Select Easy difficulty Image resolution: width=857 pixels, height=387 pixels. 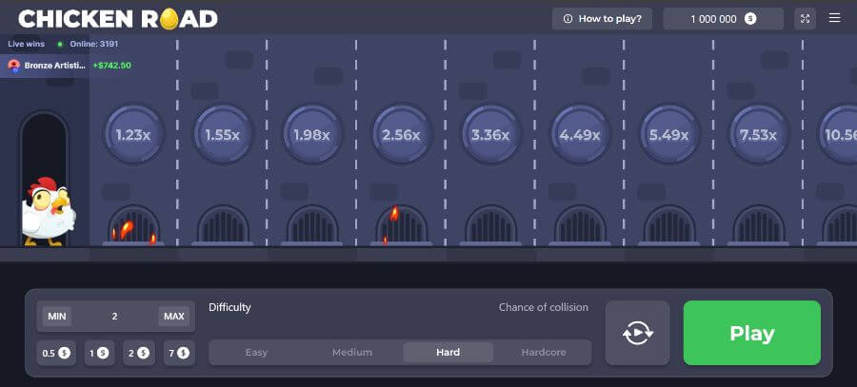[x=256, y=353]
